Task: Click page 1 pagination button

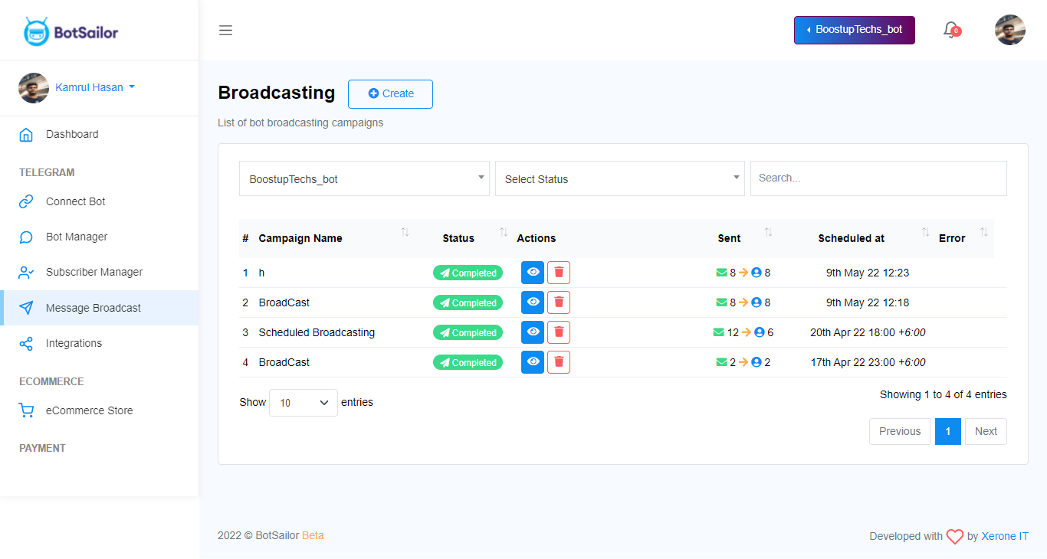Action: [948, 431]
